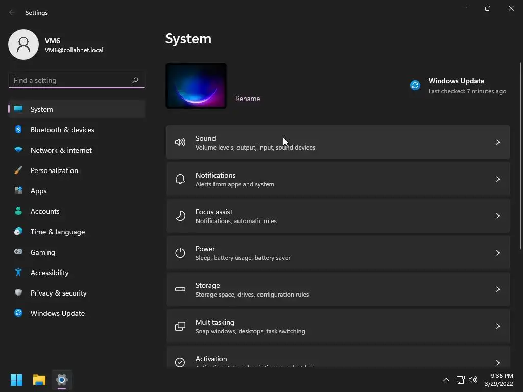Screen dimensions: 523x392
Task: Click the Accessibility figure icon
Action: pyautogui.click(x=18, y=273)
